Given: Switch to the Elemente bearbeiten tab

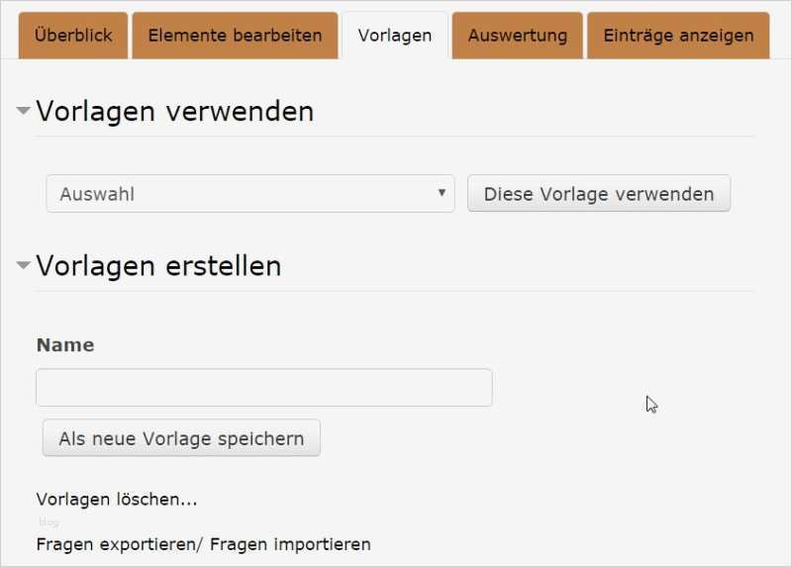Looking at the screenshot, I should point(235,36).
